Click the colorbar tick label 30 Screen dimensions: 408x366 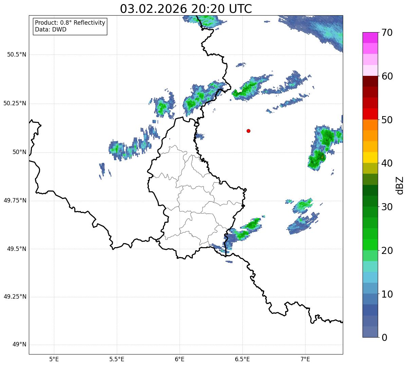[387, 207]
